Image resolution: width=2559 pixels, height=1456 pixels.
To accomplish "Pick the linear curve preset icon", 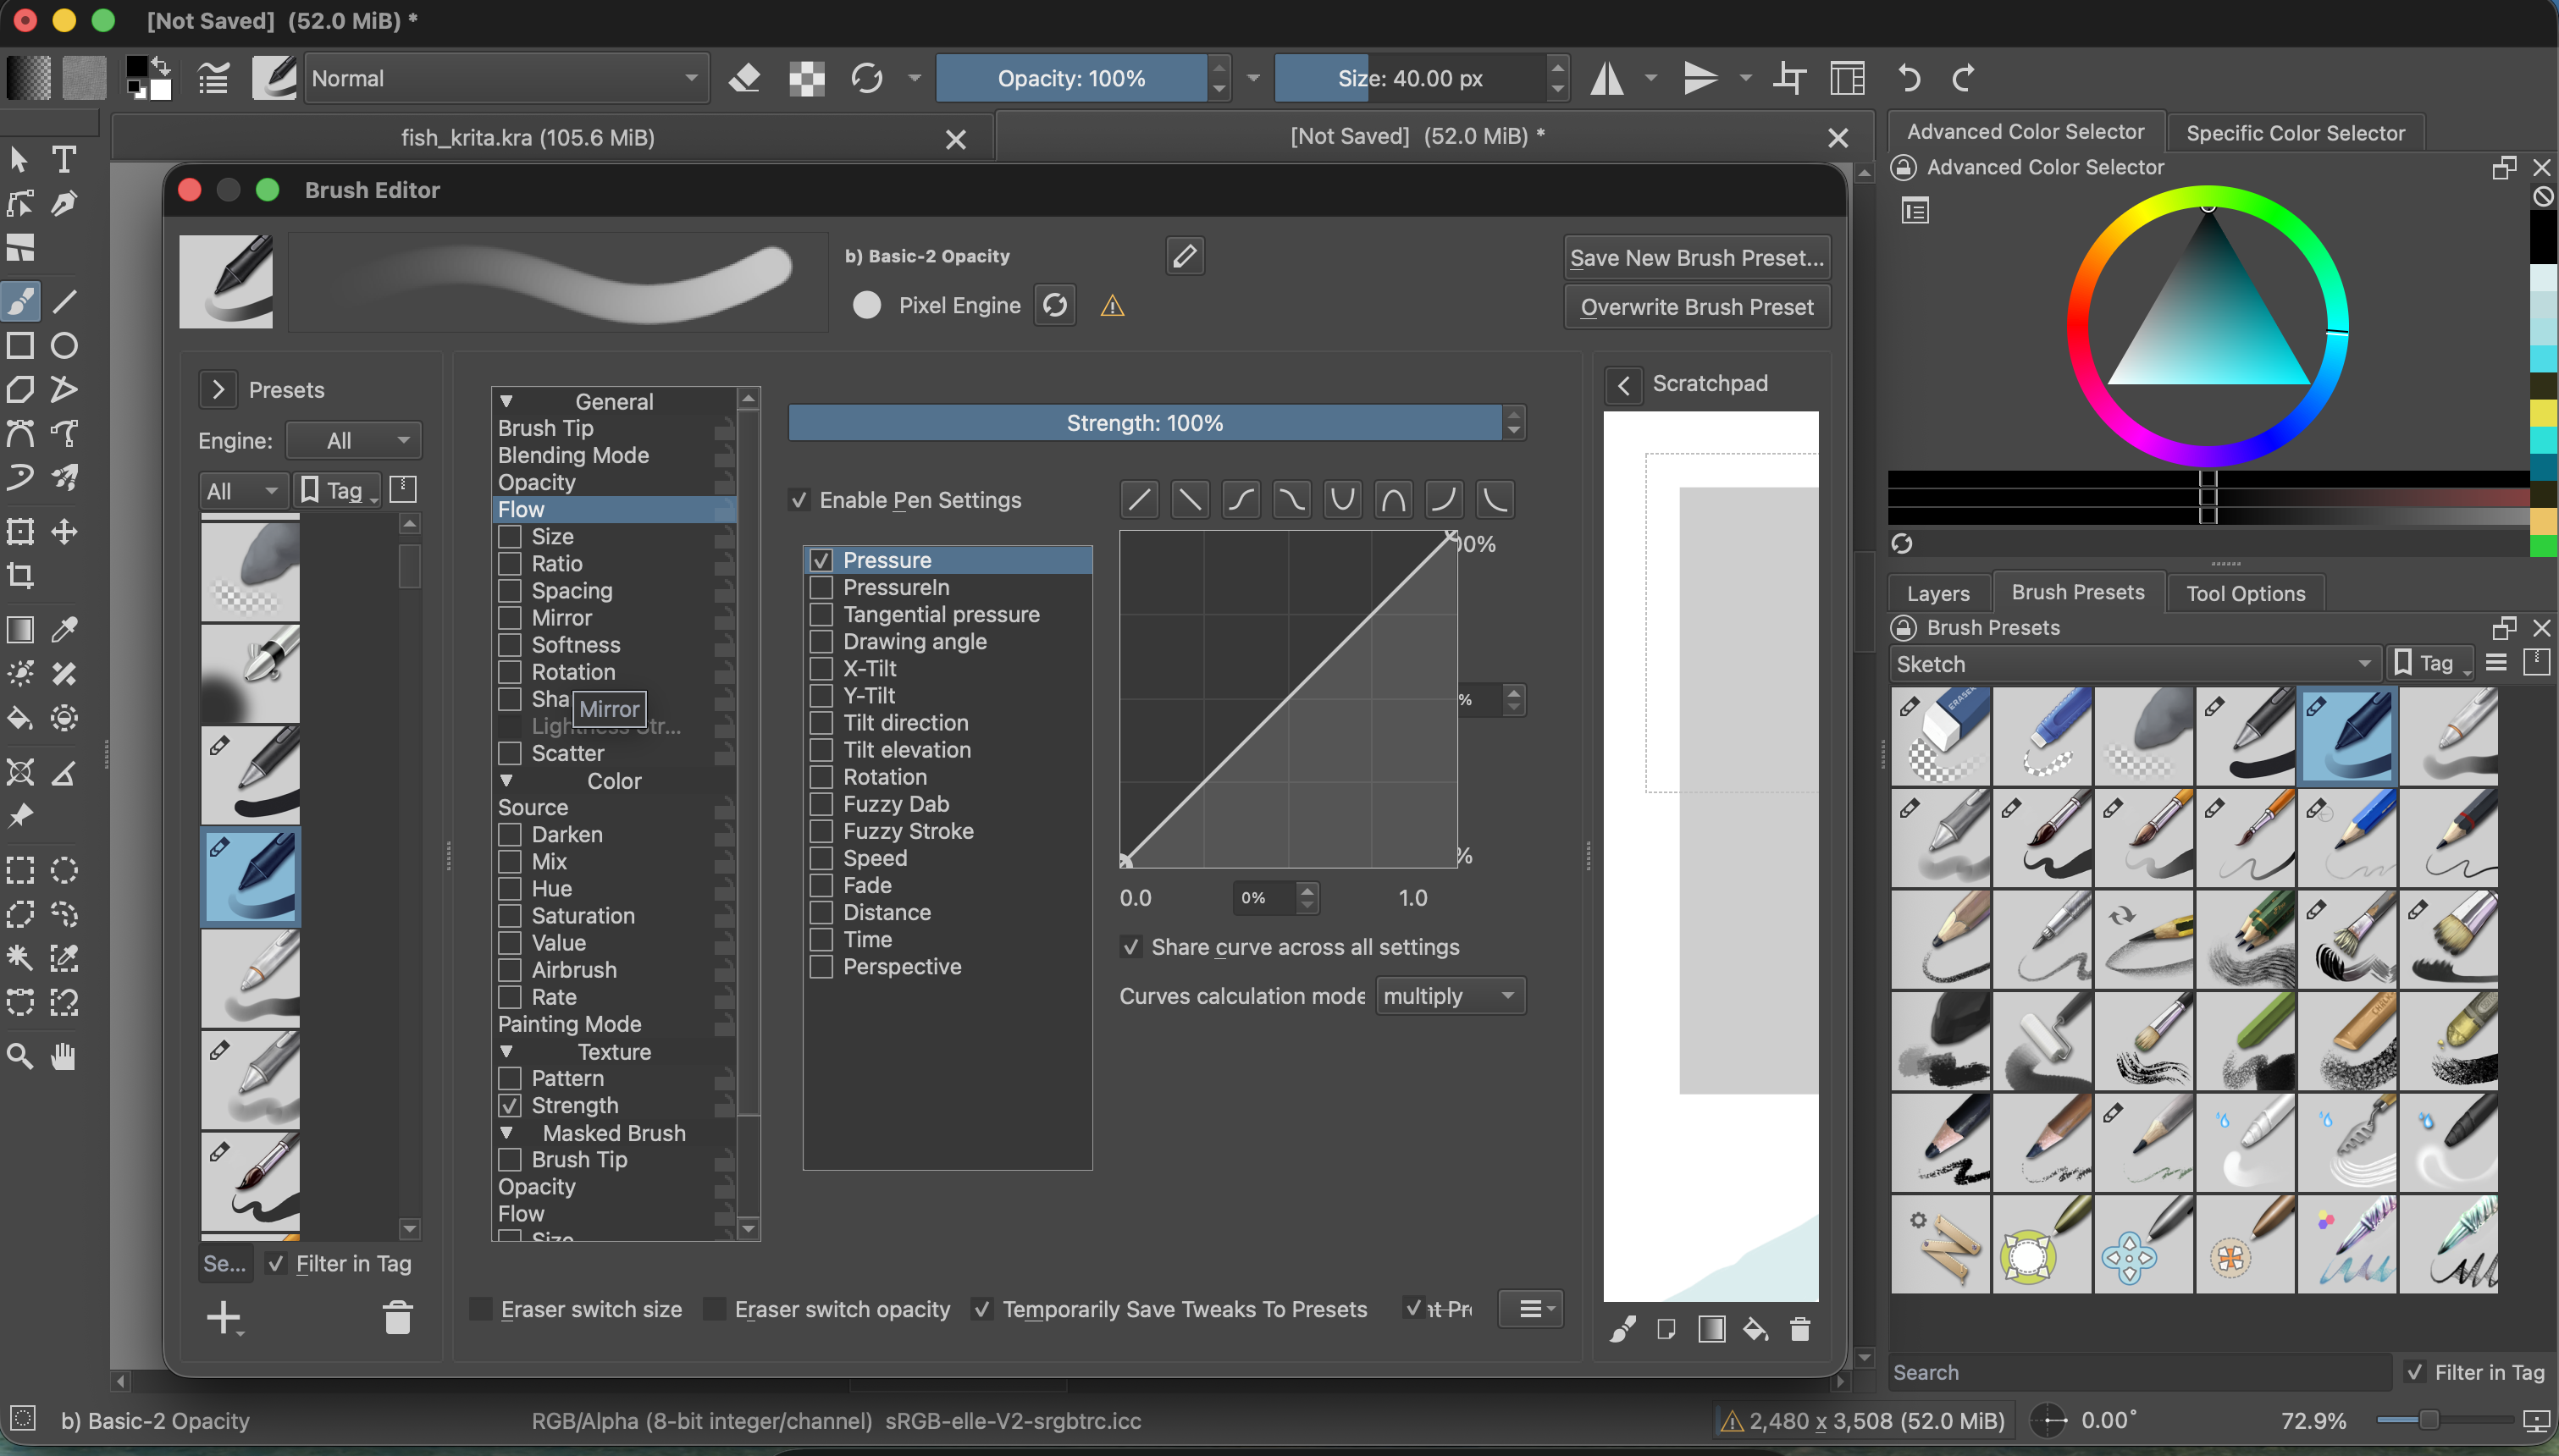I will 1139,499.
